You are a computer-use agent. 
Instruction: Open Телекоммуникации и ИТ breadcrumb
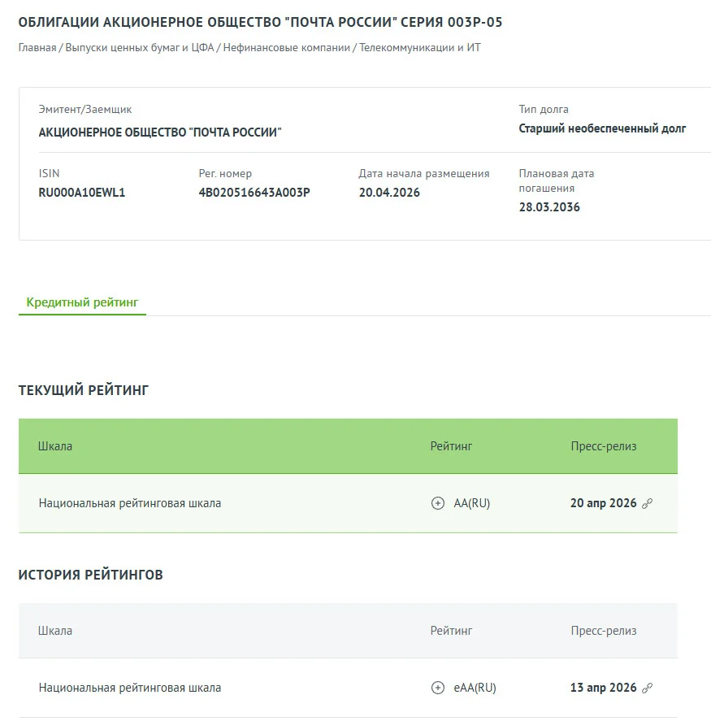click(x=419, y=47)
